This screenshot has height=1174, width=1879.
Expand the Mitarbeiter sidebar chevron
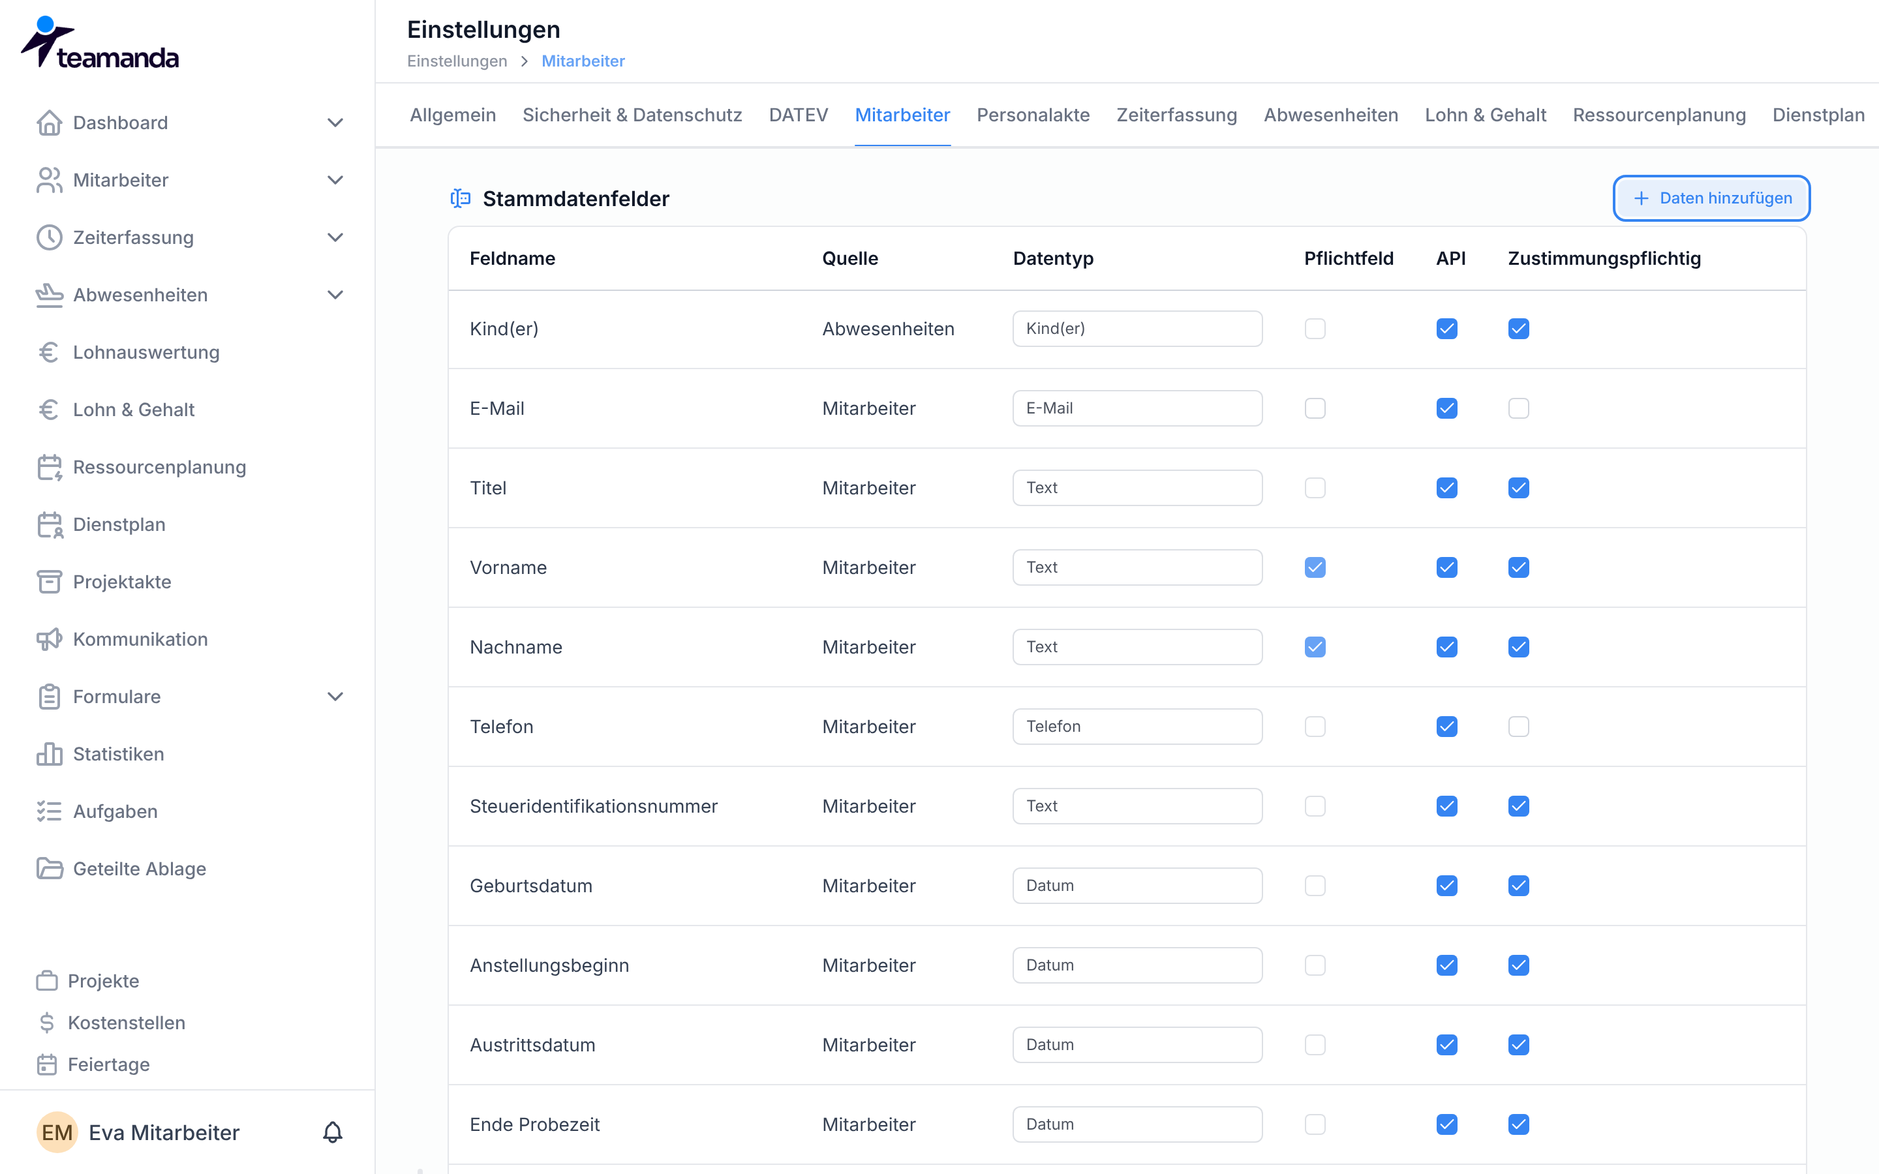click(x=335, y=180)
